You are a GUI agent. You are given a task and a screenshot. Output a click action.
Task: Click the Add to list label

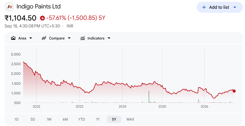pos(219,7)
